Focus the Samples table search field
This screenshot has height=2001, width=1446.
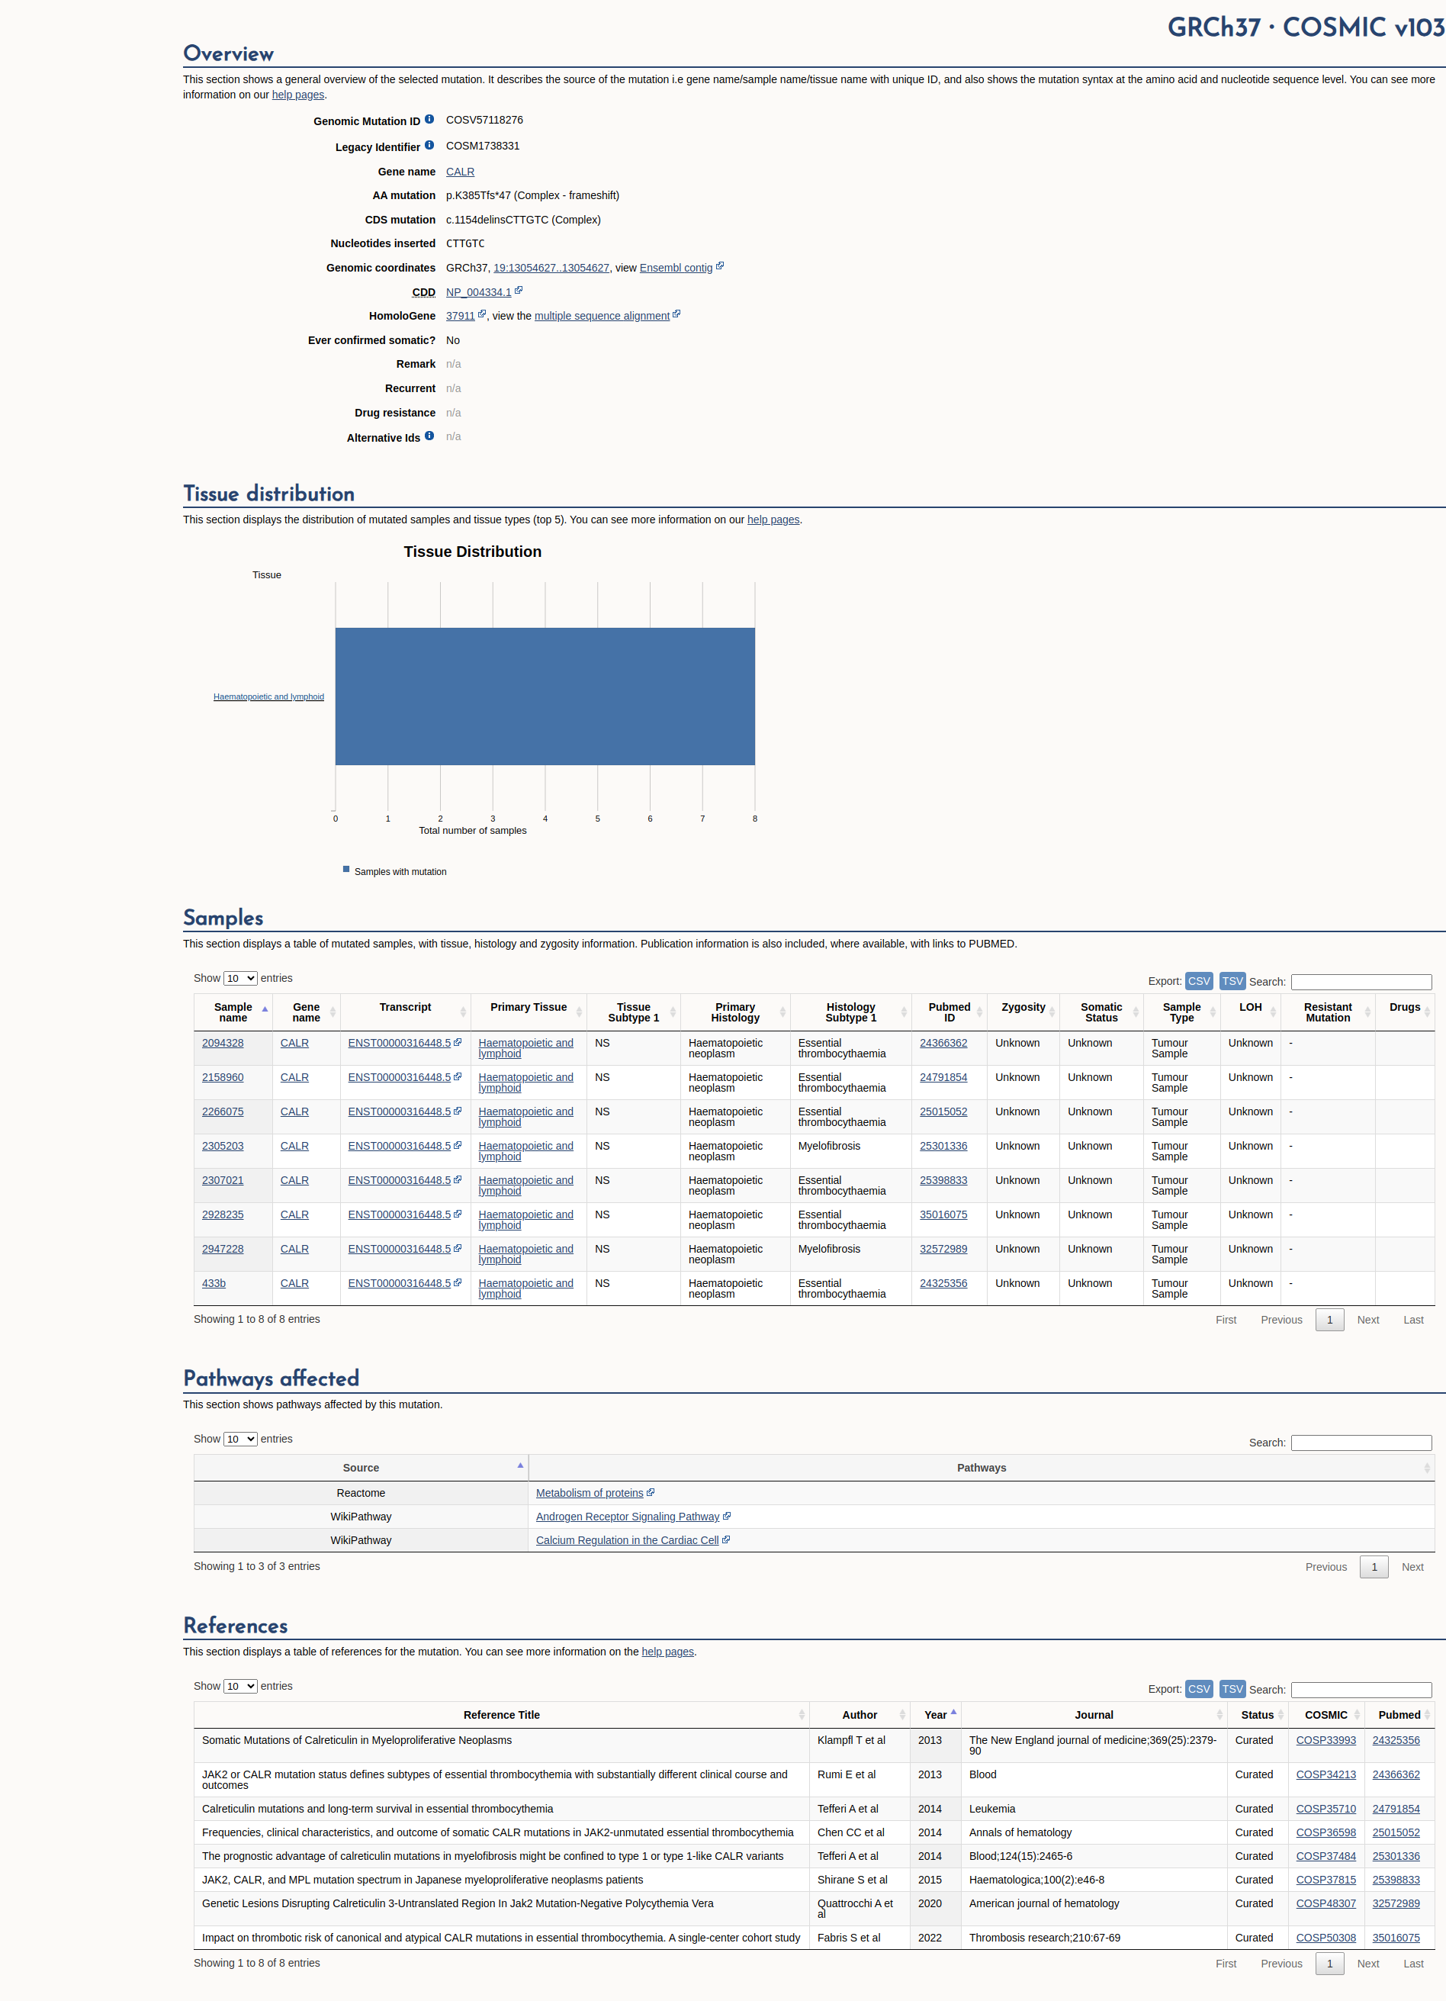(1361, 982)
